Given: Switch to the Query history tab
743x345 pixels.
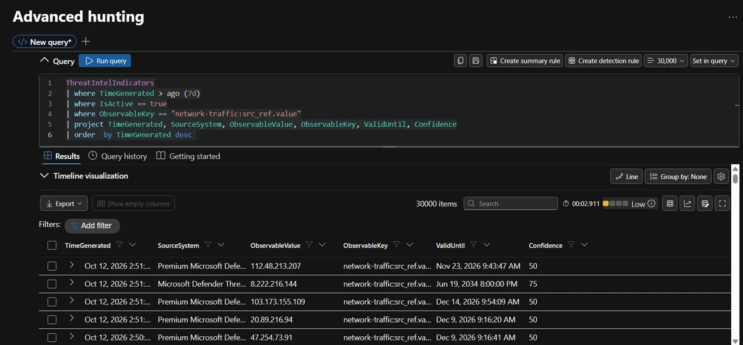Looking at the screenshot, I should pos(118,156).
